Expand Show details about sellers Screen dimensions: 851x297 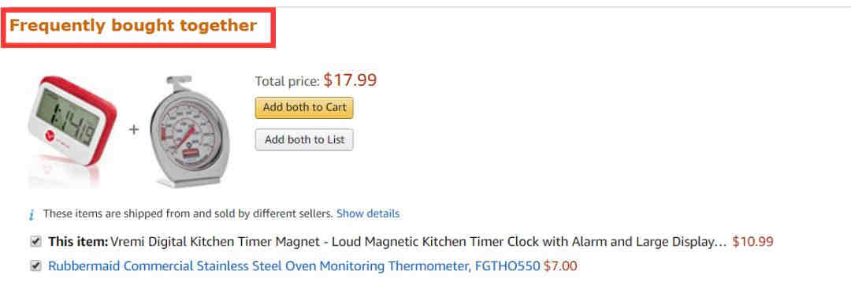pyautogui.click(x=368, y=213)
